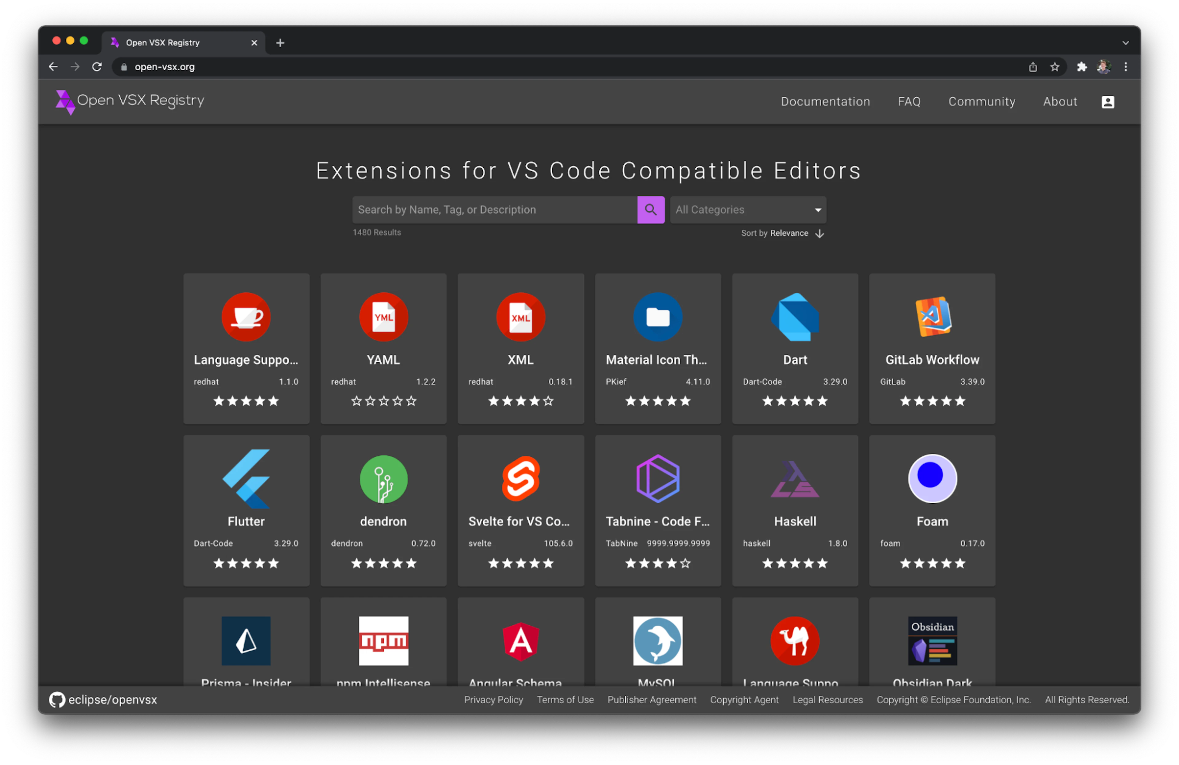Go back with the browser back arrow
Image resolution: width=1179 pixels, height=765 pixels.
click(x=53, y=66)
